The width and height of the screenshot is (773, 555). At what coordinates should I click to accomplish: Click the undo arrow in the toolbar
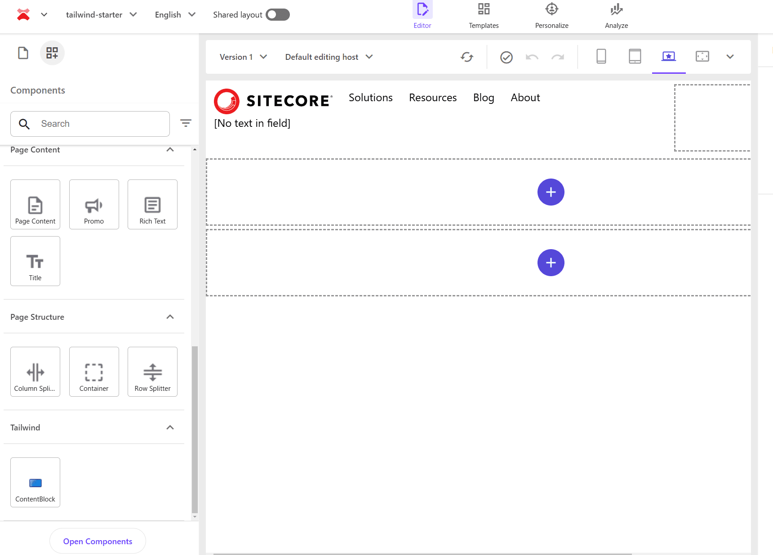click(x=532, y=57)
